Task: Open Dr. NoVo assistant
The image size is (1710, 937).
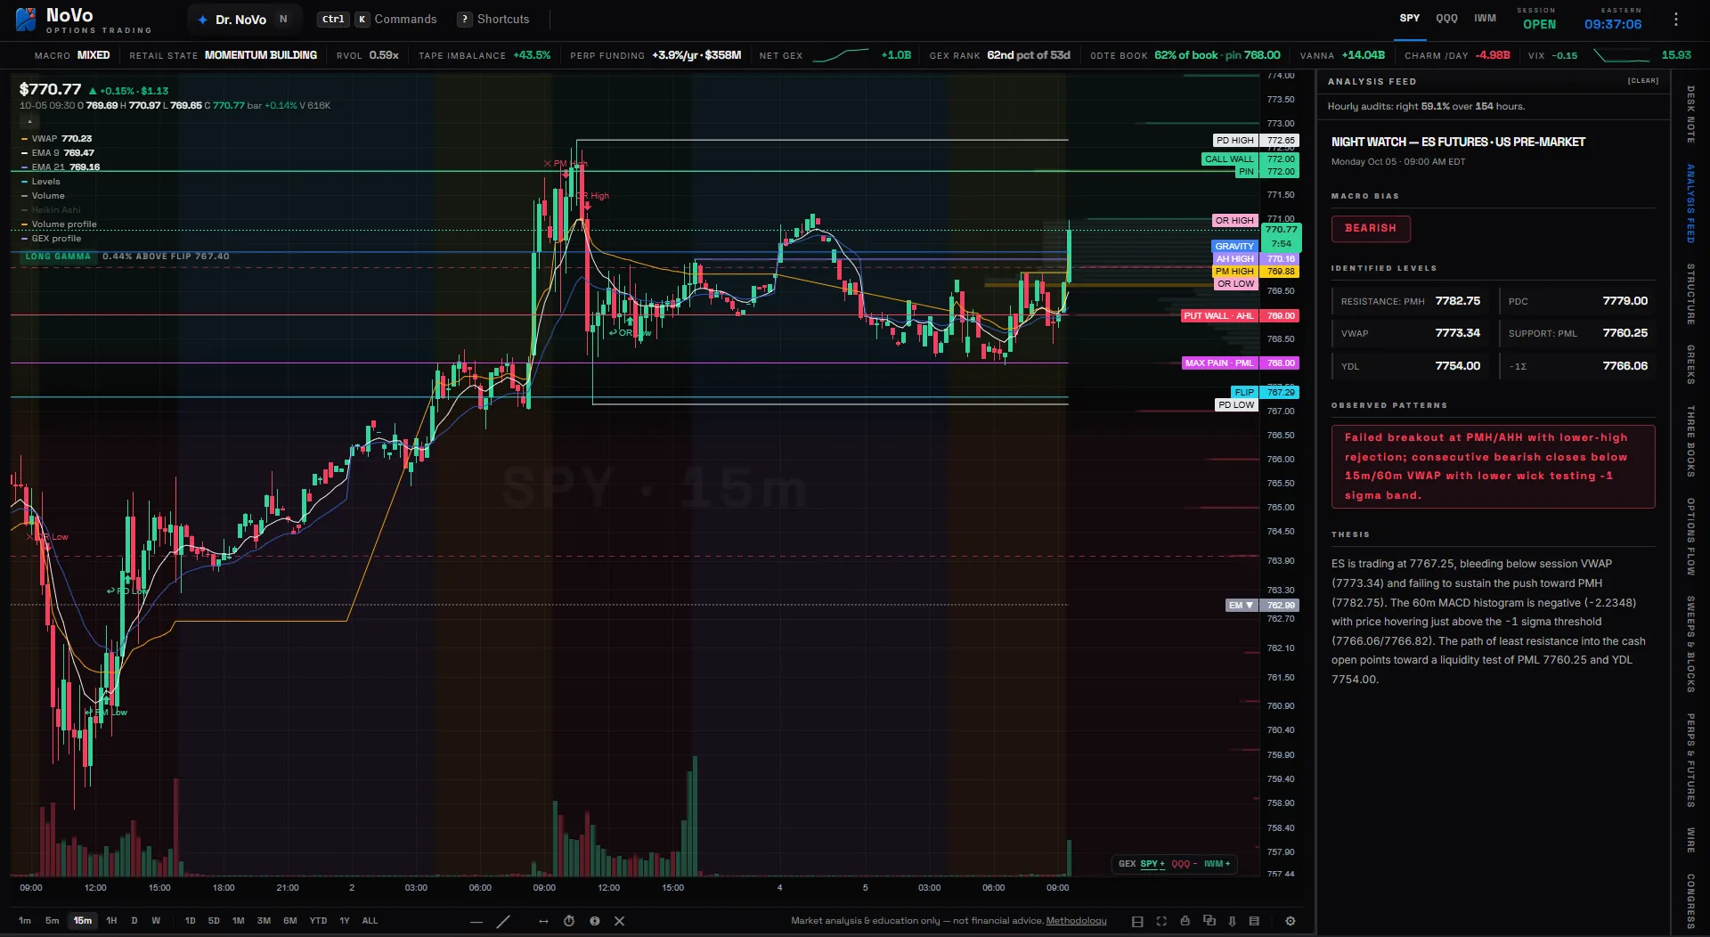Action: (x=243, y=19)
